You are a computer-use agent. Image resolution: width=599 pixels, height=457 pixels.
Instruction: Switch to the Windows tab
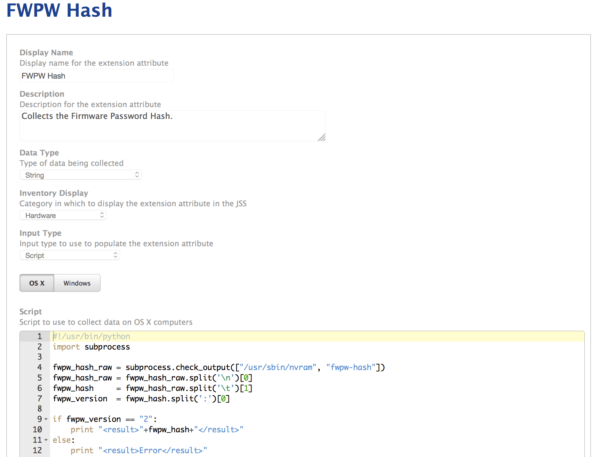pyautogui.click(x=77, y=283)
